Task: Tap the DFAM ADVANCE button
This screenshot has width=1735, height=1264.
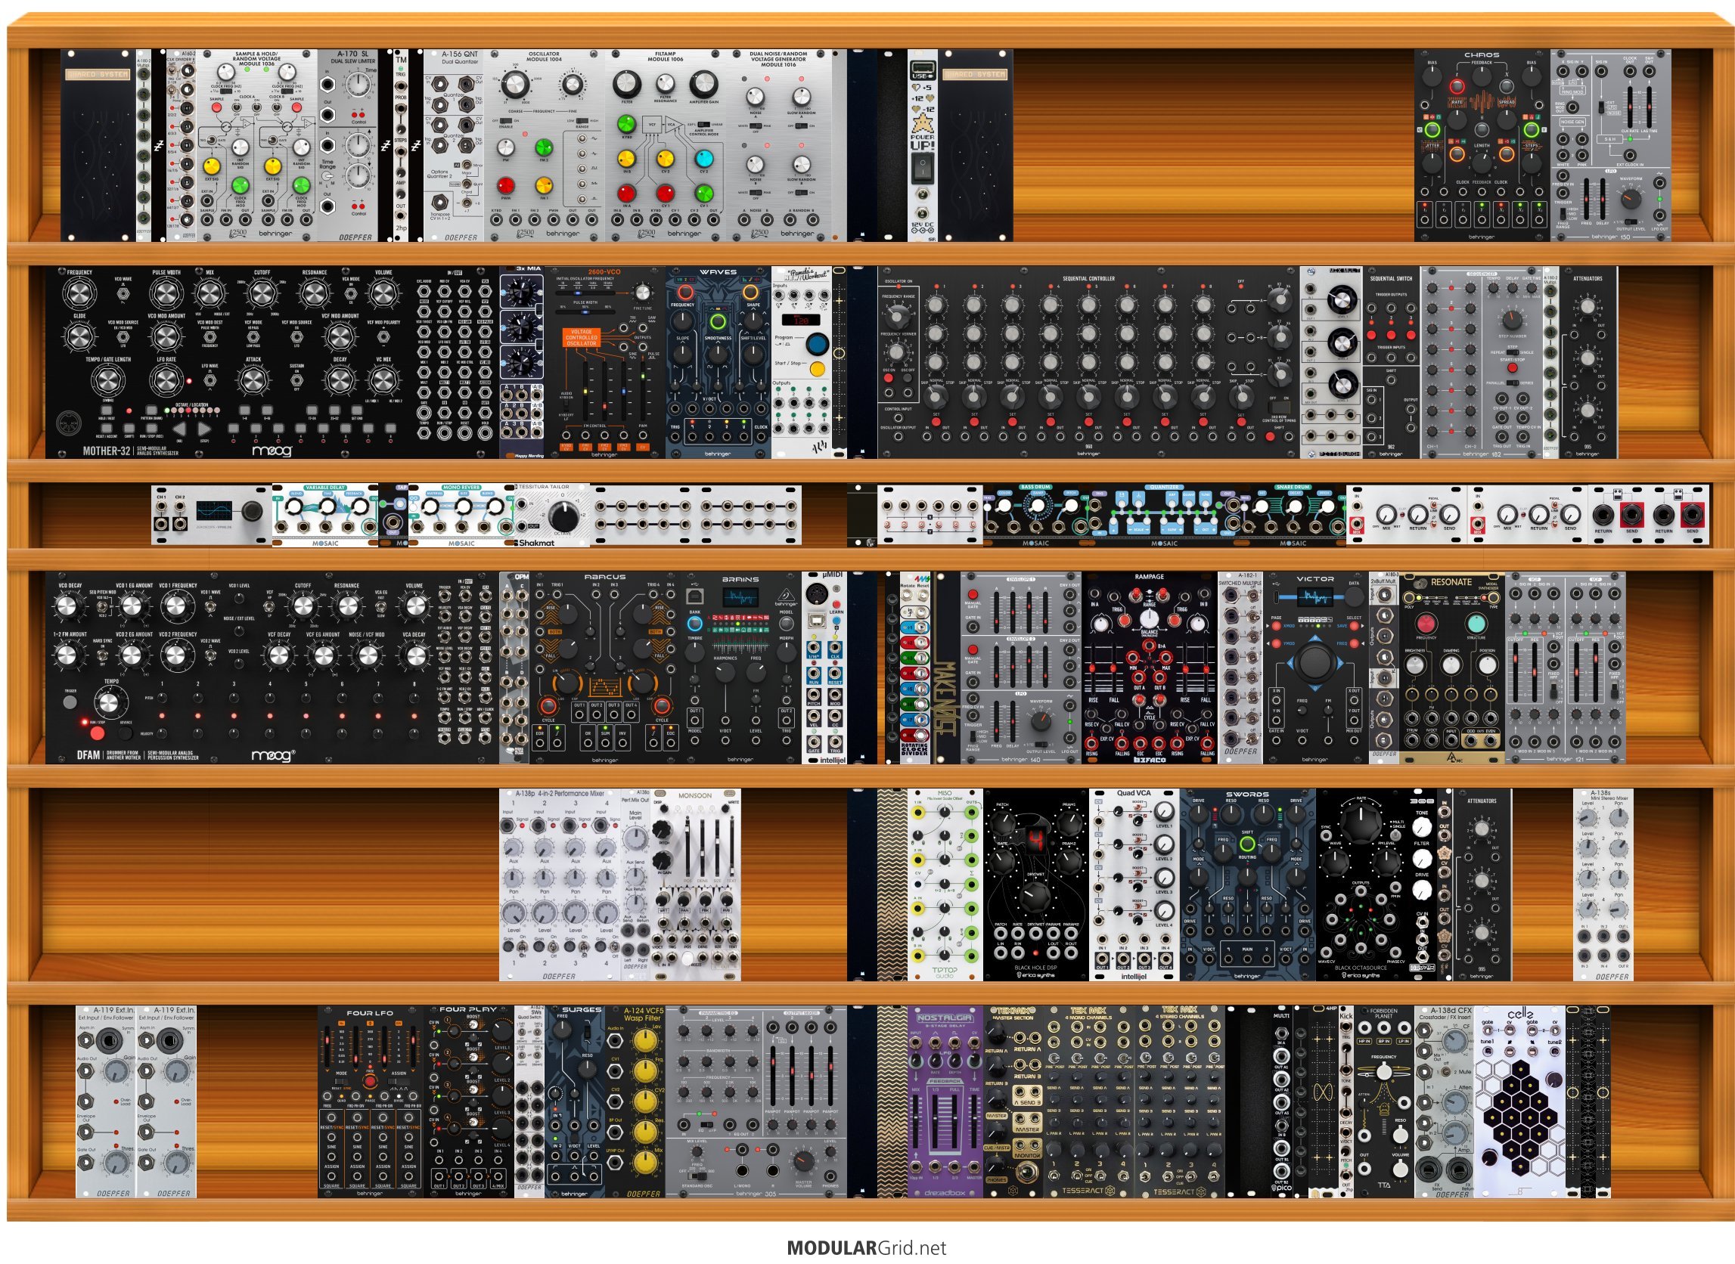Action: click(126, 733)
